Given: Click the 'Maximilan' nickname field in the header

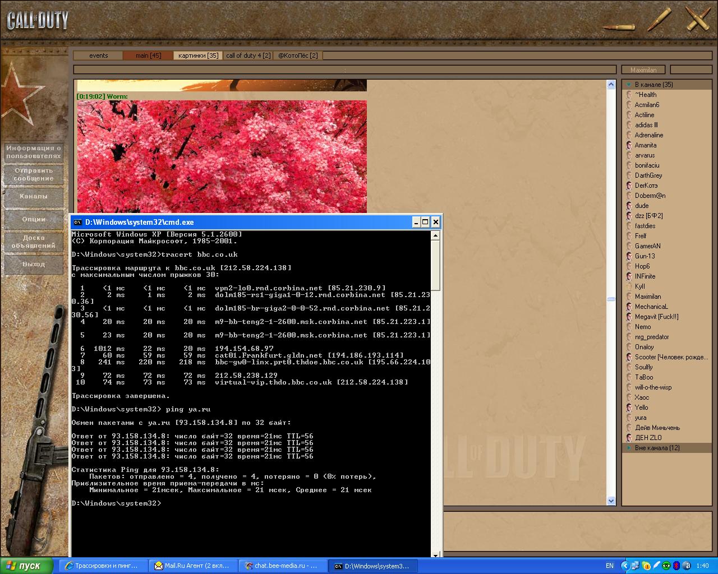Looking at the screenshot, I should point(643,70).
